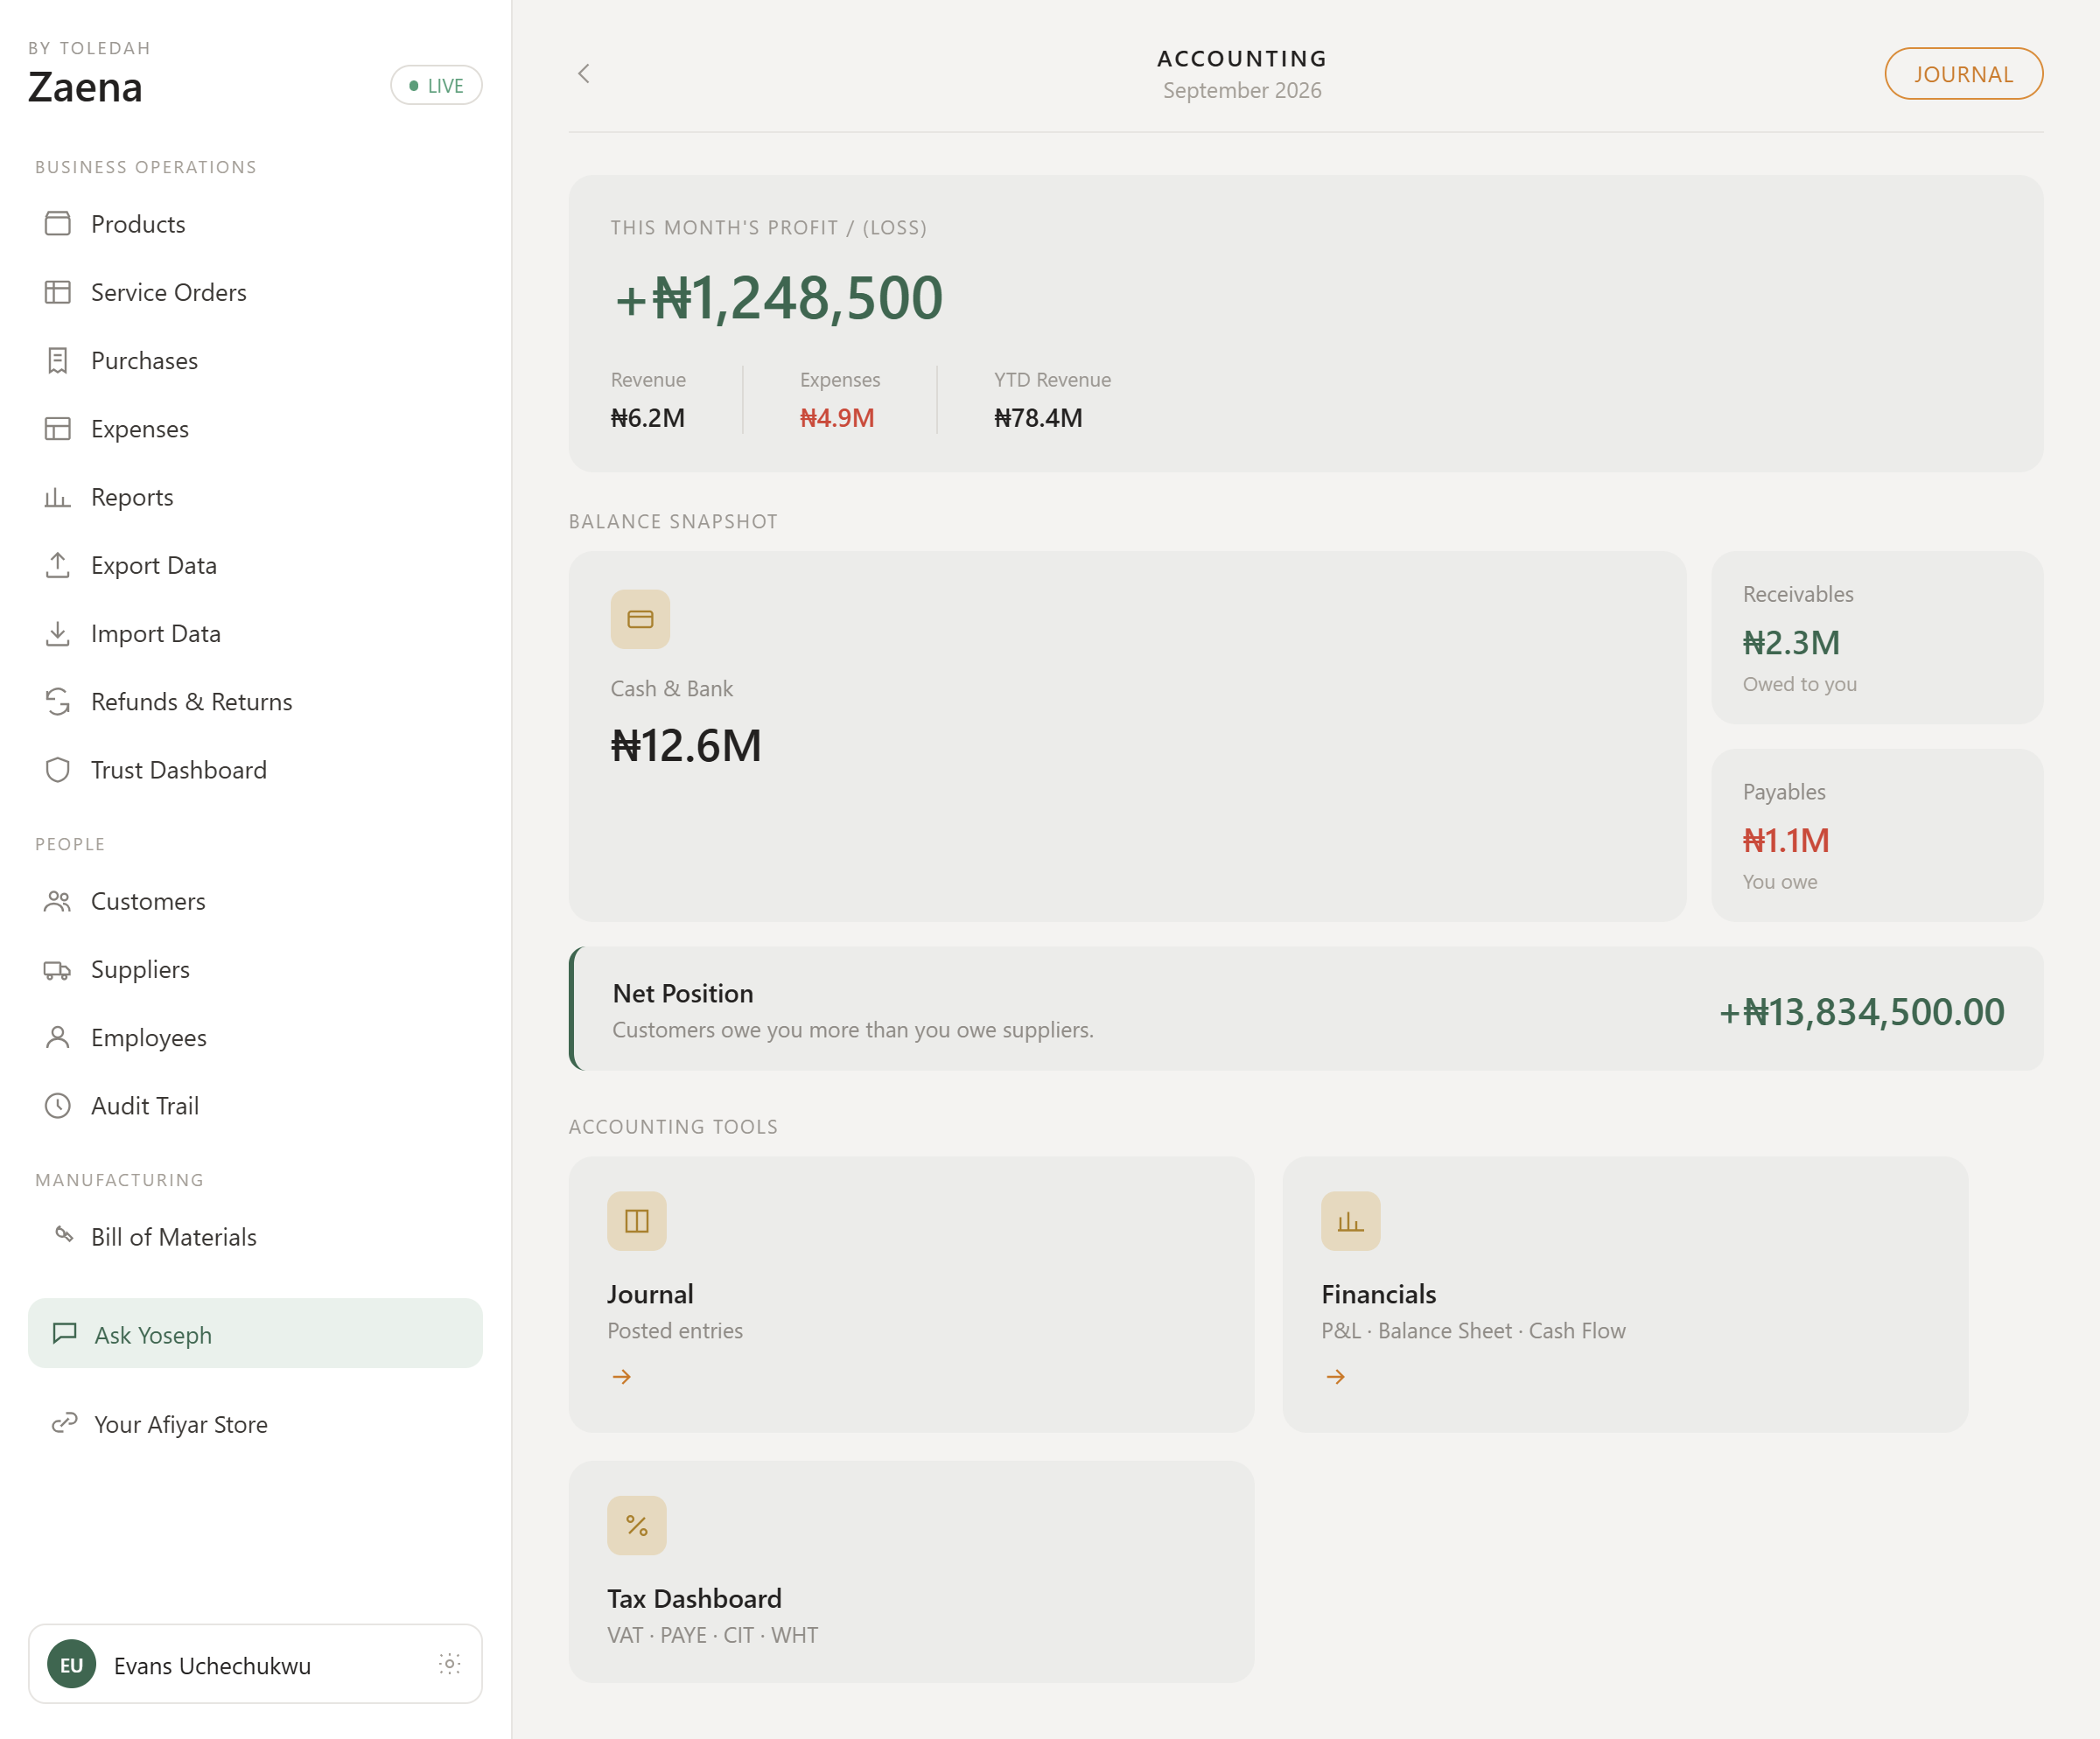Click the Expenses layout icon

[x=58, y=429]
